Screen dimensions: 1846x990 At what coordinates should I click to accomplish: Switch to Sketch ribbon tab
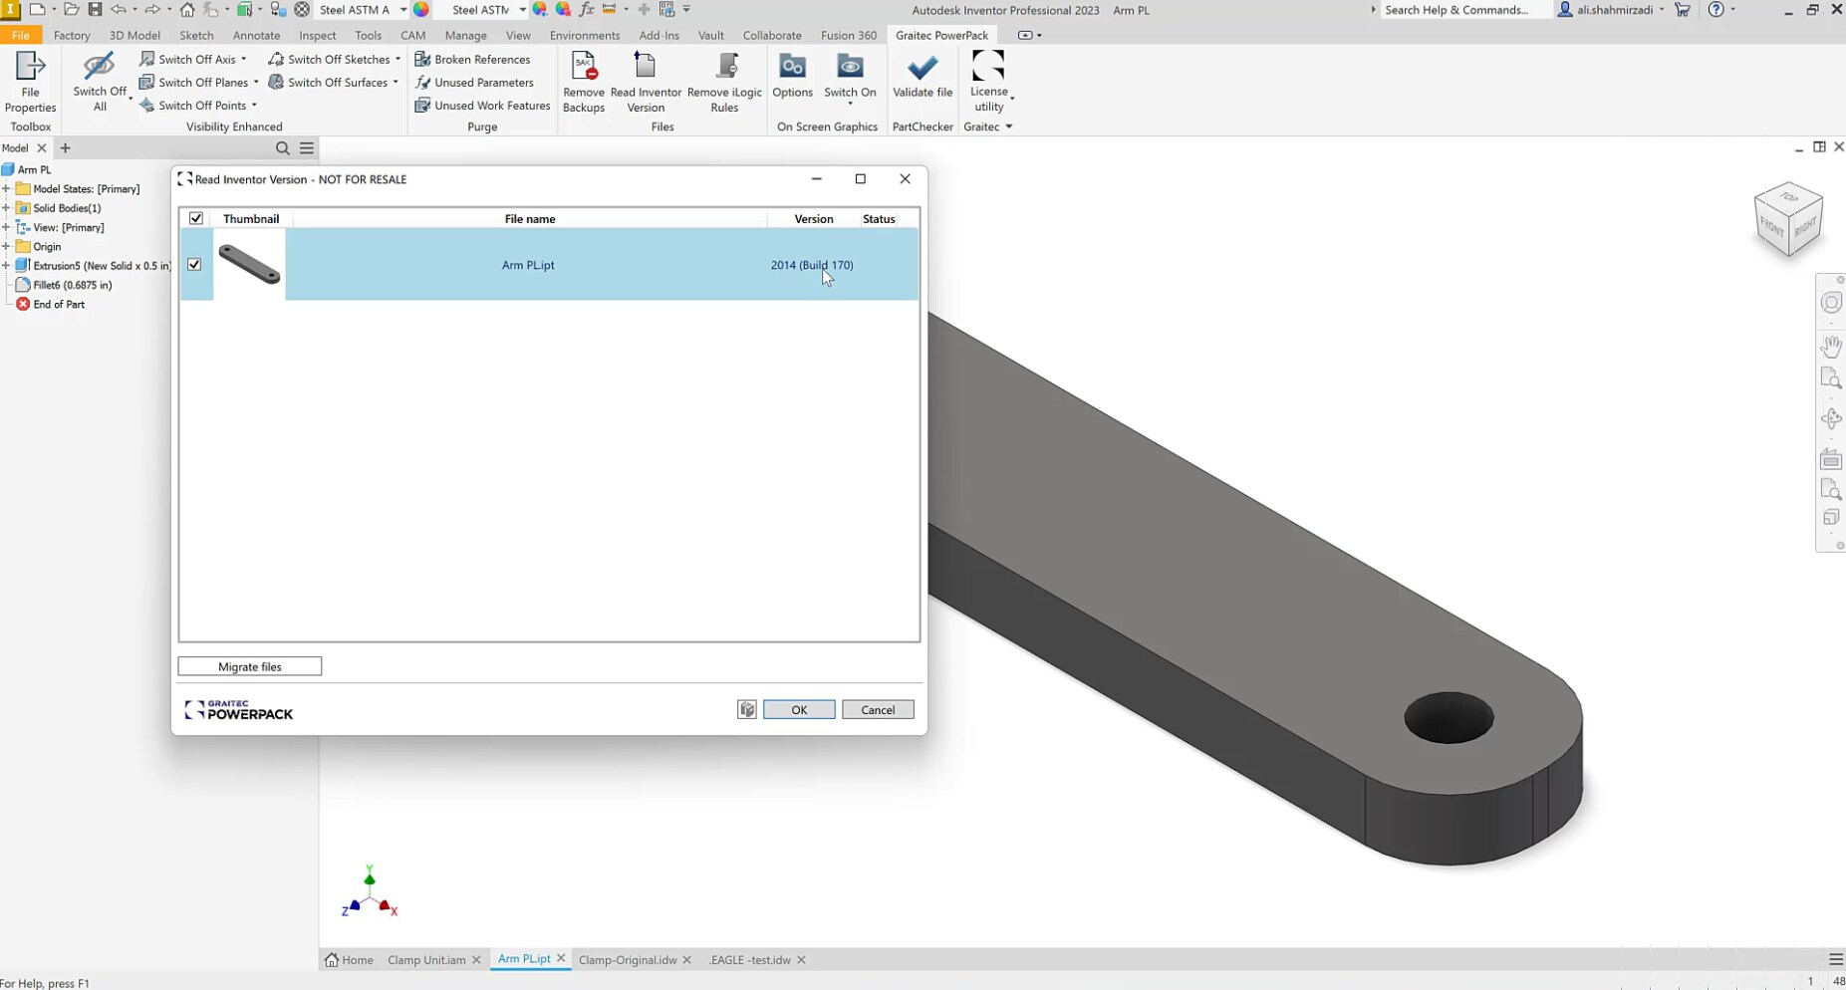click(x=196, y=35)
